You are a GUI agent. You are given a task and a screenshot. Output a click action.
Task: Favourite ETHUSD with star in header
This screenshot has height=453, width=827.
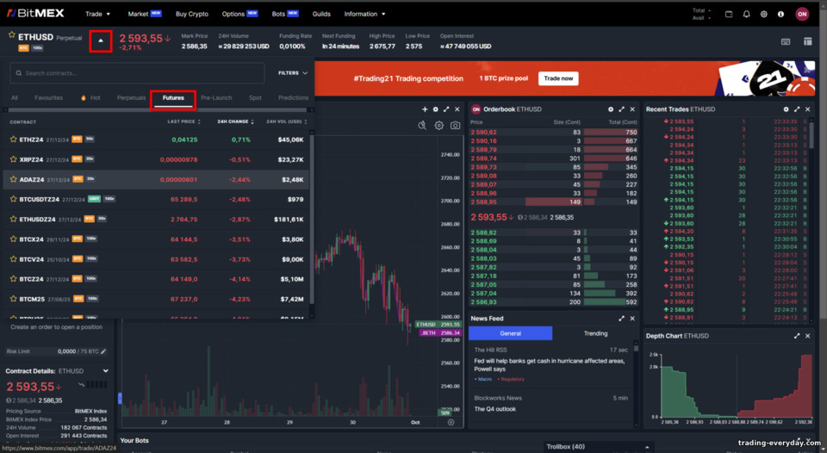11,34
